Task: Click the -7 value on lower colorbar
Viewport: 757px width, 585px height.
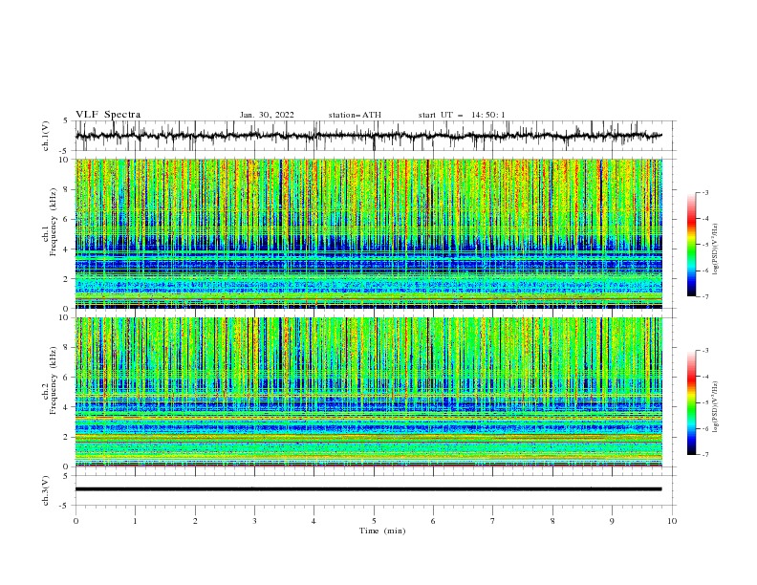Action: [x=704, y=455]
